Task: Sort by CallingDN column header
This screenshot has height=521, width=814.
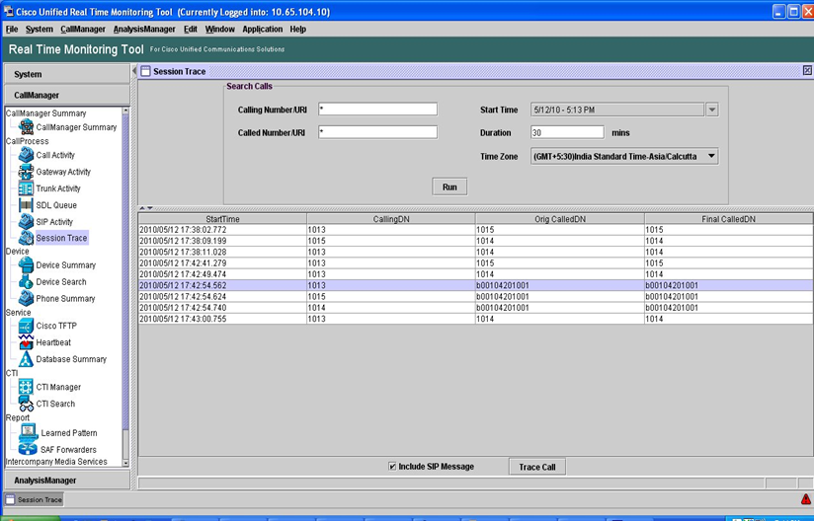Action: click(391, 219)
